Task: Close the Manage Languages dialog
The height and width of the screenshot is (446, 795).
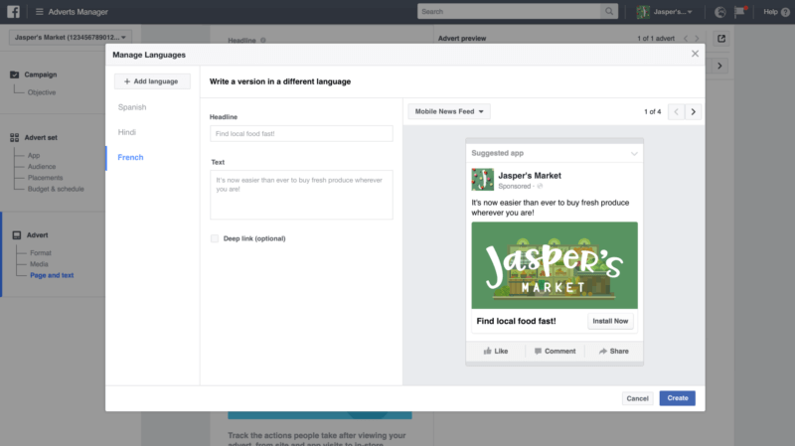Action: (x=695, y=54)
